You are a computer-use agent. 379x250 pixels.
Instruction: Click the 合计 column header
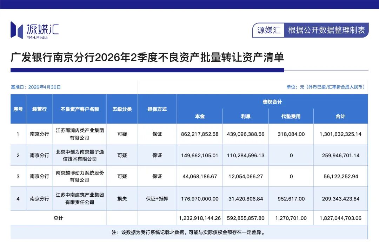[x=340, y=116]
